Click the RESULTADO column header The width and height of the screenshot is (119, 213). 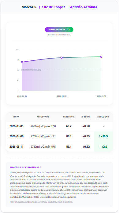click(x=43, y=117)
